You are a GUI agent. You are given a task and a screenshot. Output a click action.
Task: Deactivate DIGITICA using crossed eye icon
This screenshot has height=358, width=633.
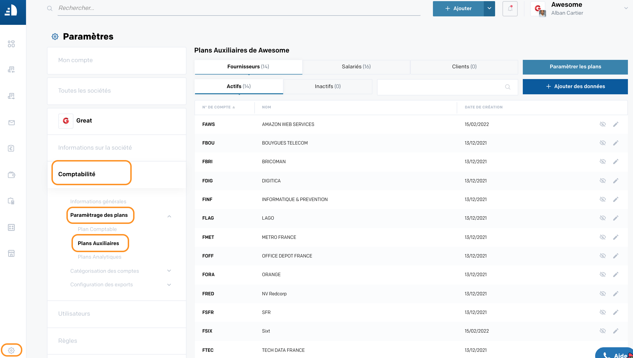pyautogui.click(x=603, y=181)
